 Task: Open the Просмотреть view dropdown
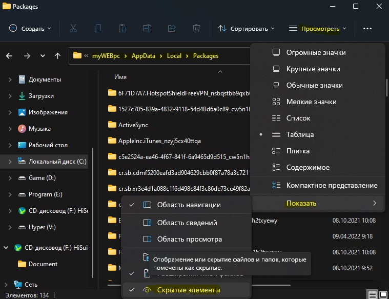318,29
